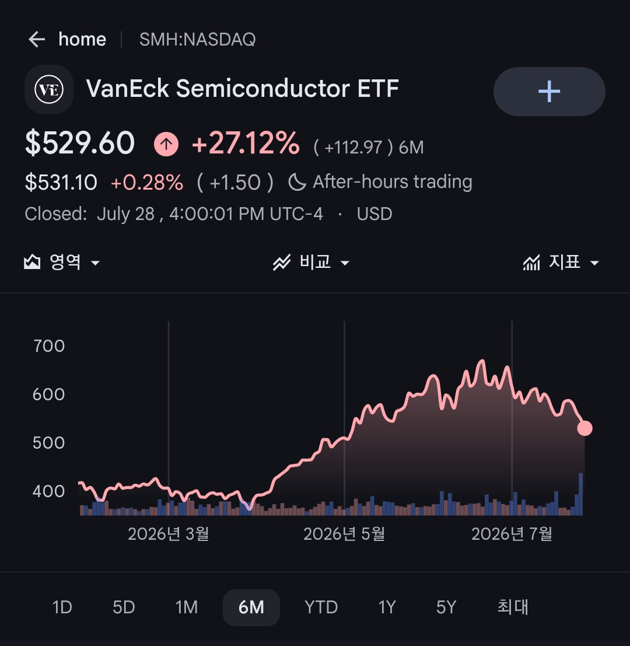Choose the active 6M range
This screenshot has width=630, height=646.
pos(251,607)
